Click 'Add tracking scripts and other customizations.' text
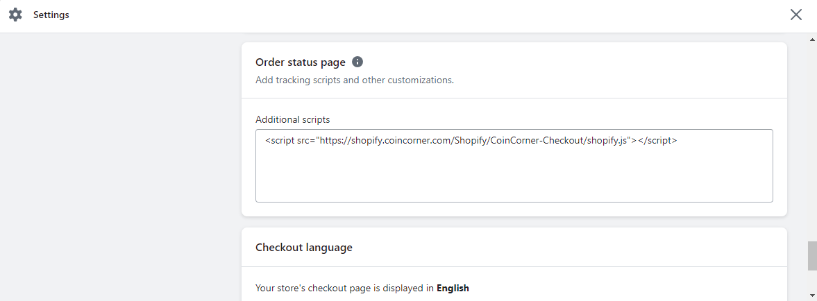 pyautogui.click(x=355, y=80)
